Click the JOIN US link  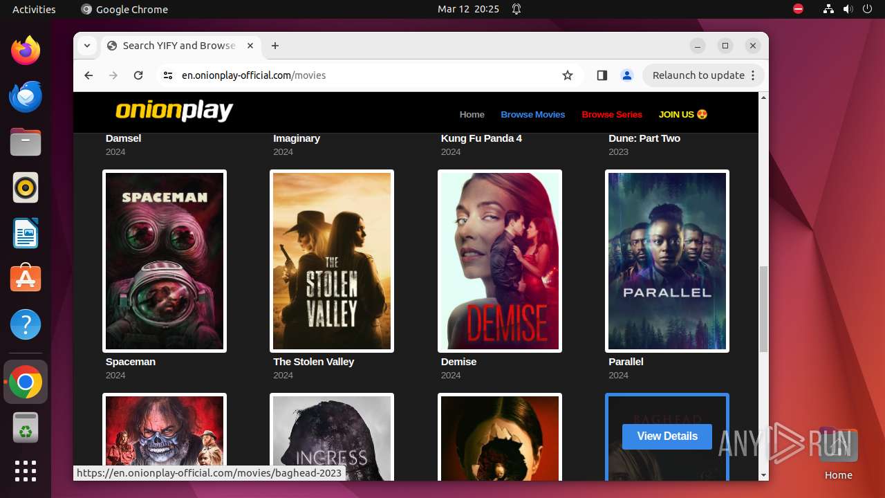click(x=683, y=114)
